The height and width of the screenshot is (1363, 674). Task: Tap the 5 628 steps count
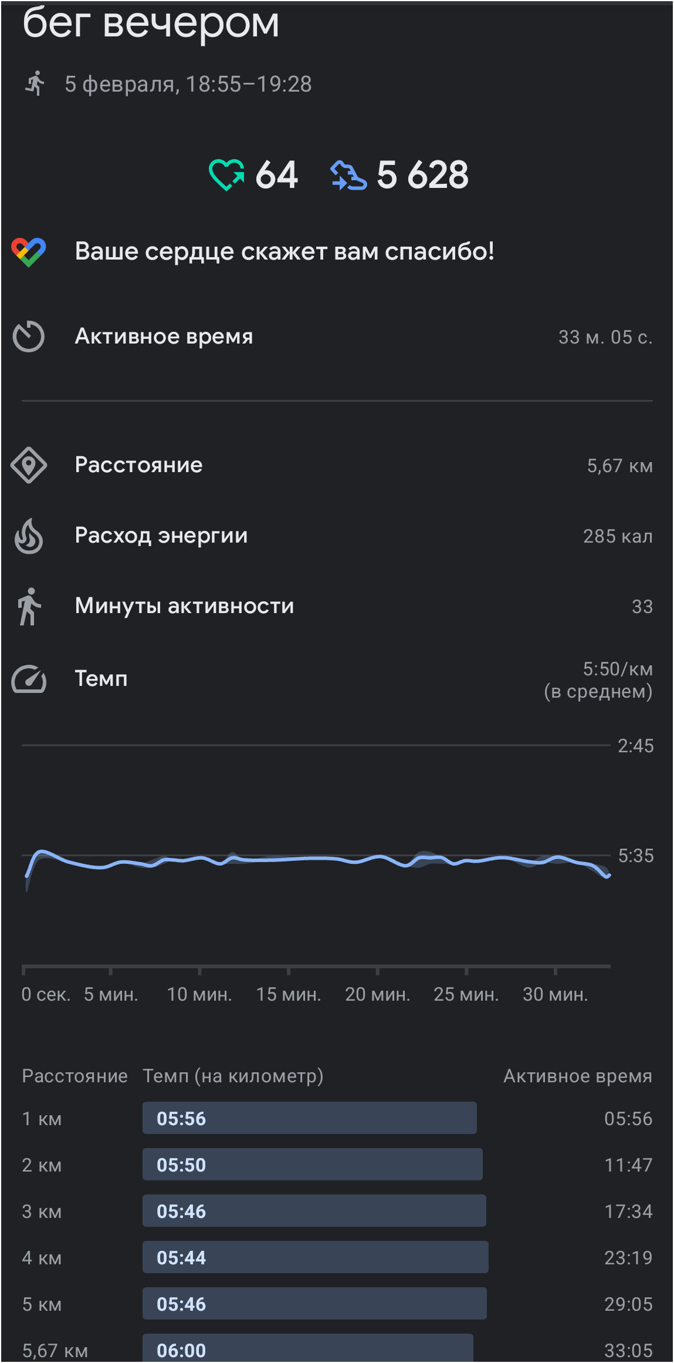point(422,175)
